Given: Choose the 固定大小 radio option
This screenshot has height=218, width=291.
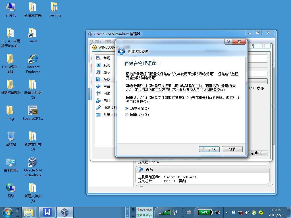Looking at the screenshot, I should pyautogui.click(x=137, y=115).
